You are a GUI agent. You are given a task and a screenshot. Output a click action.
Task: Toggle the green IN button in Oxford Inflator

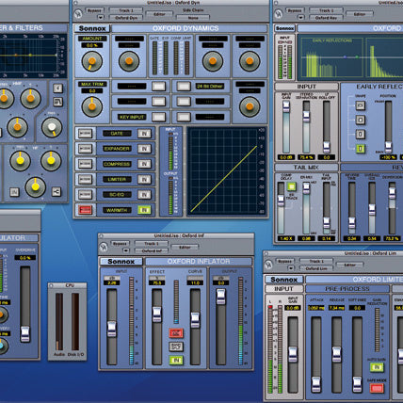176,360
